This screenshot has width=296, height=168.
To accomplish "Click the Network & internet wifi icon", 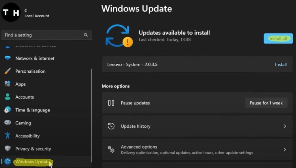I will click(x=8, y=58).
